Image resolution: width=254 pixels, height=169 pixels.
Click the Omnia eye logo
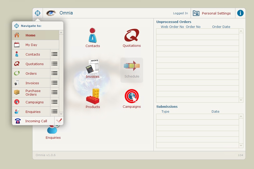(51, 13)
